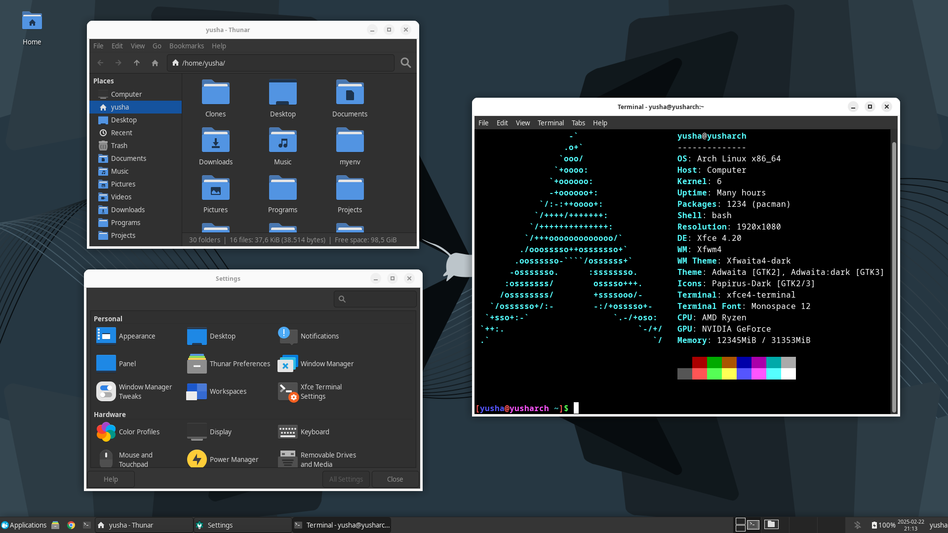Click the Thunar path bar /home/yusha/
The height and width of the screenshot is (533, 948).
pos(280,63)
